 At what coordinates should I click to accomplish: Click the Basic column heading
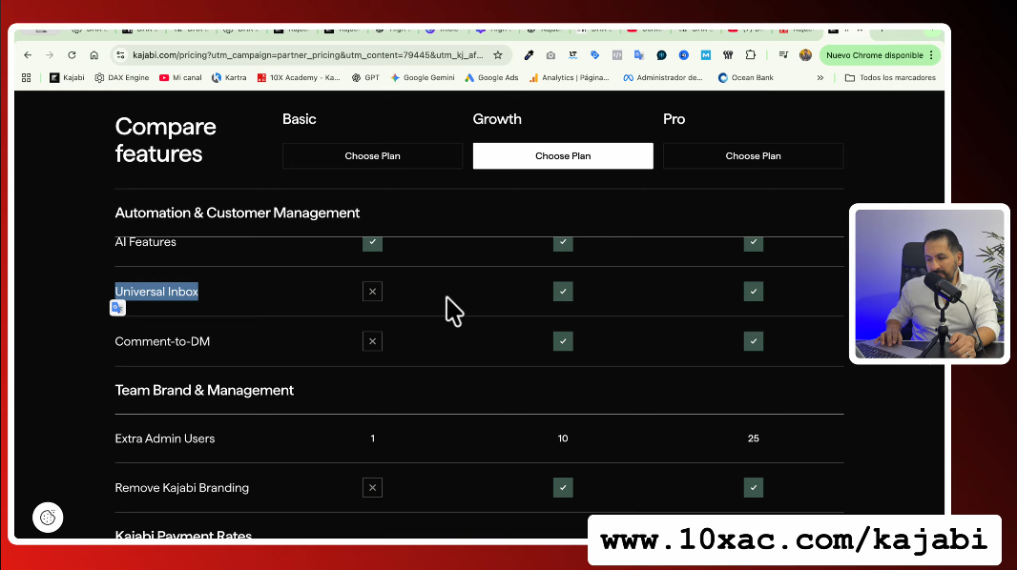(299, 119)
